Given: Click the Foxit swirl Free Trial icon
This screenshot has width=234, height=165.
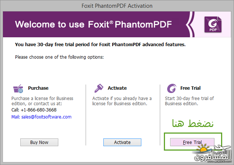Looking at the screenshot, I should click(172, 88).
